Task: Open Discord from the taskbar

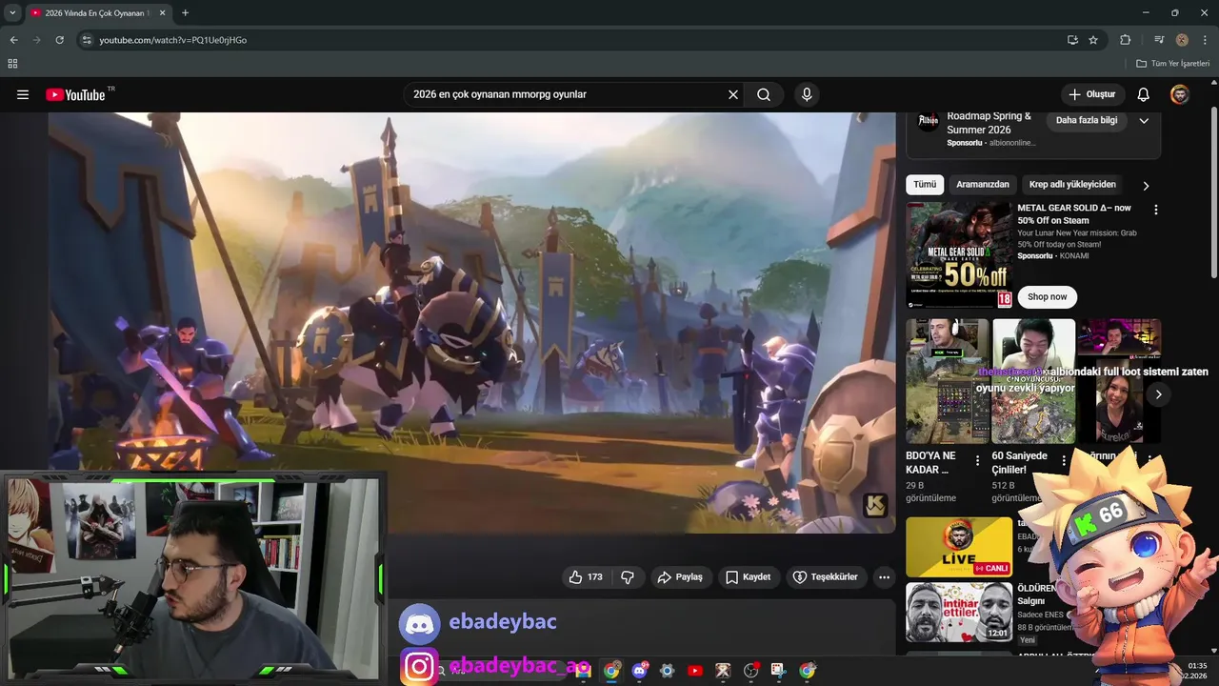Action: [x=639, y=671]
